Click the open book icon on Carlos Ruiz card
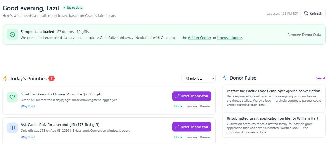 click(x=12, y=128)
